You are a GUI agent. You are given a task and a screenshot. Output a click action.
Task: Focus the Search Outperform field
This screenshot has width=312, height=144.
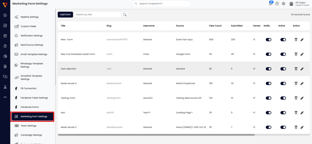coord(163,4)
